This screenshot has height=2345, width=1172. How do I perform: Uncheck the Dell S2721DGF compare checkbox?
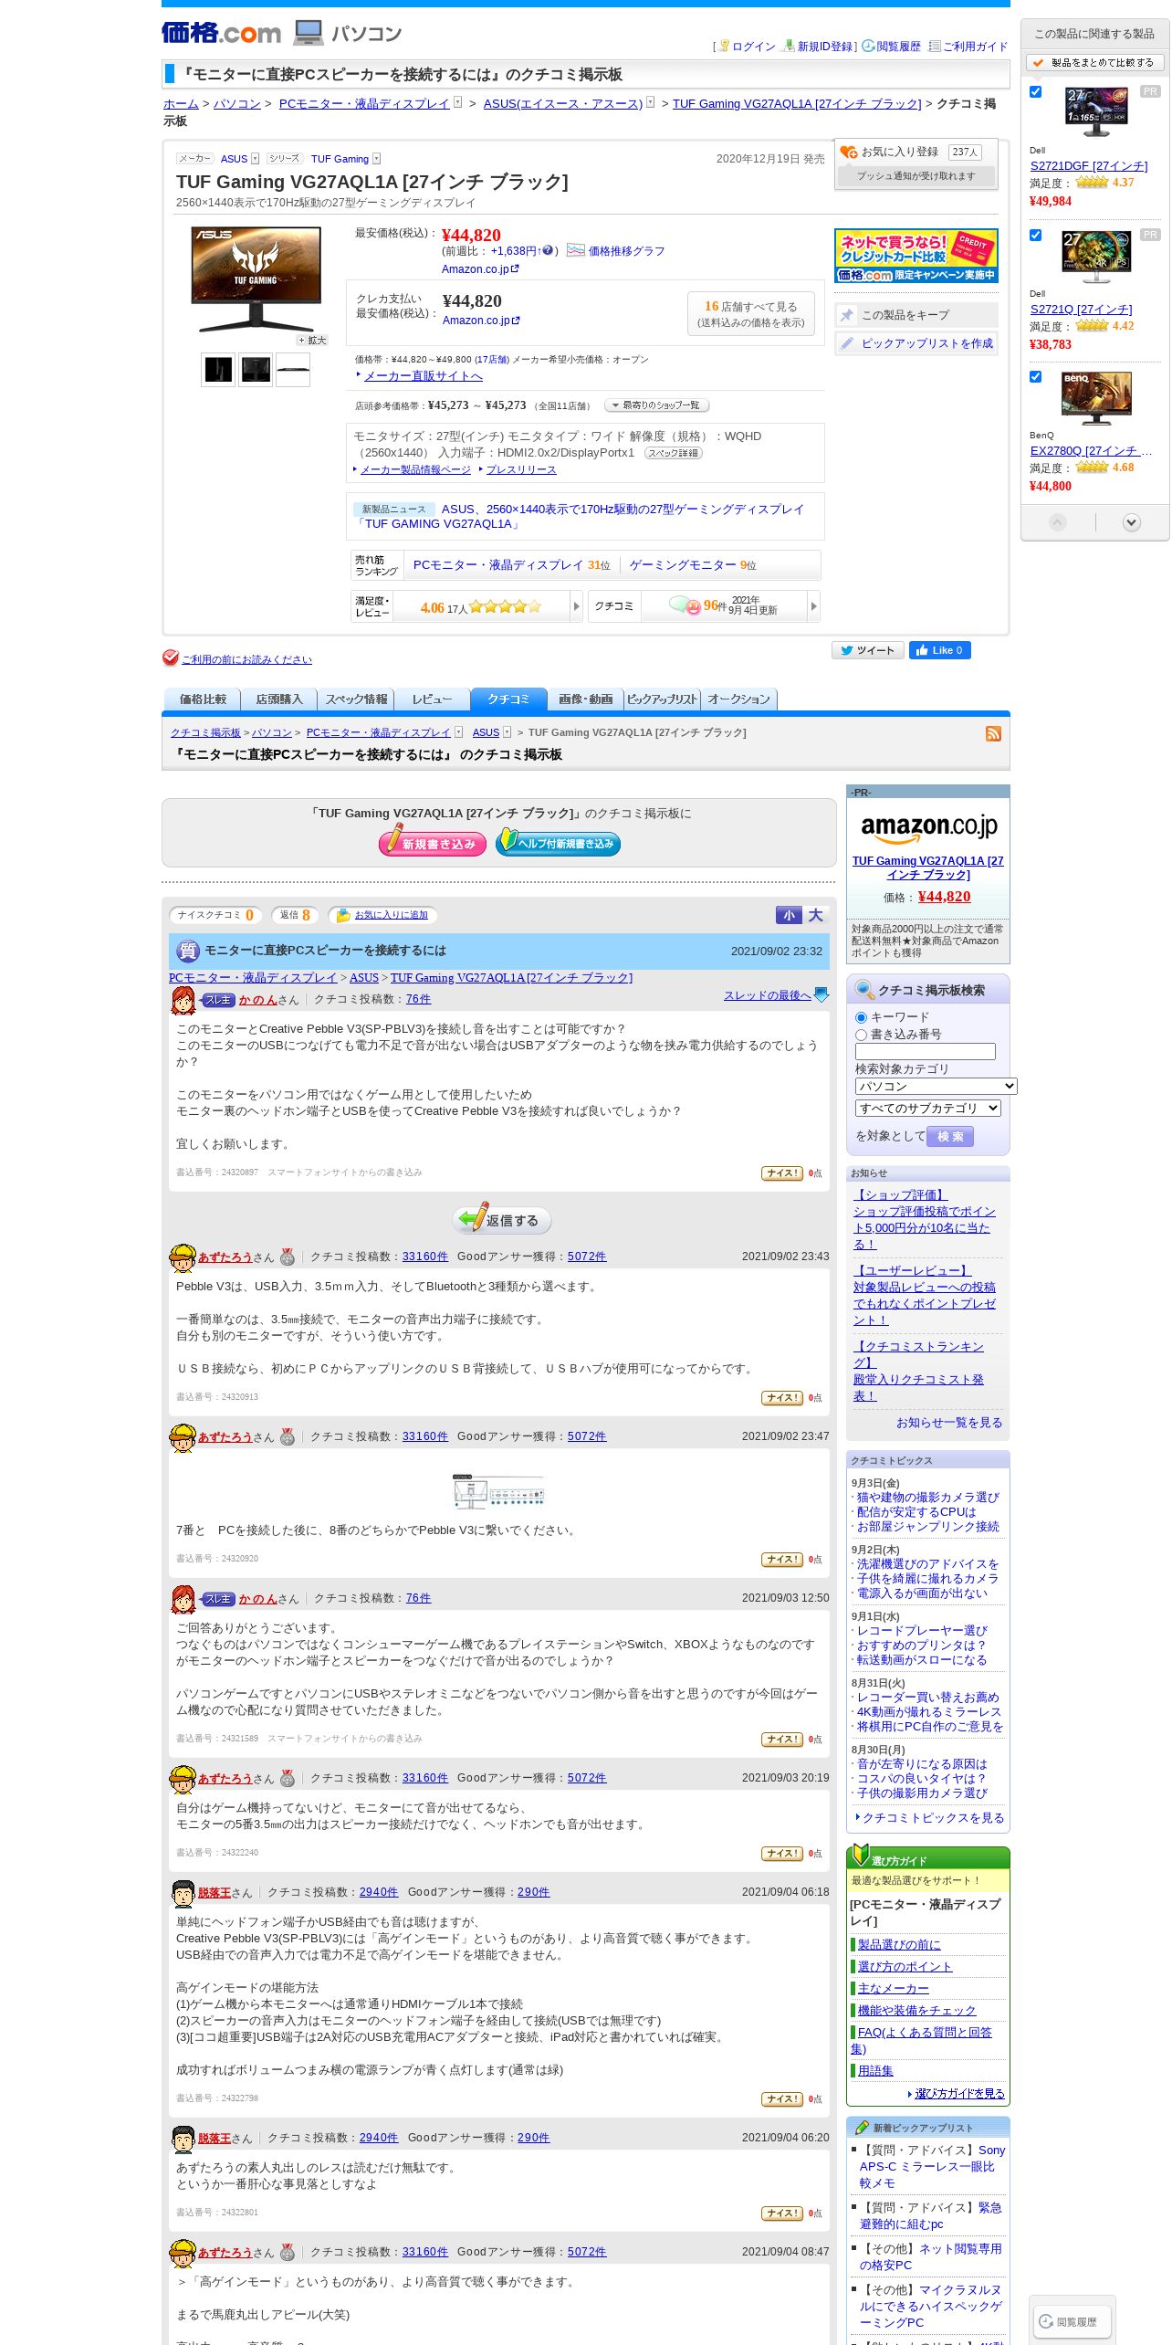(1036, 92)
